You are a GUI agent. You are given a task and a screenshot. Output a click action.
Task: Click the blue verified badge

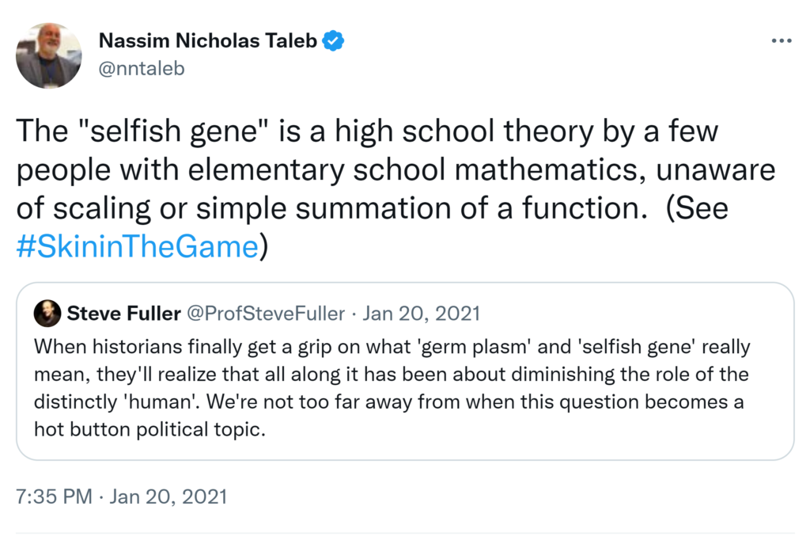pos(334,41)
